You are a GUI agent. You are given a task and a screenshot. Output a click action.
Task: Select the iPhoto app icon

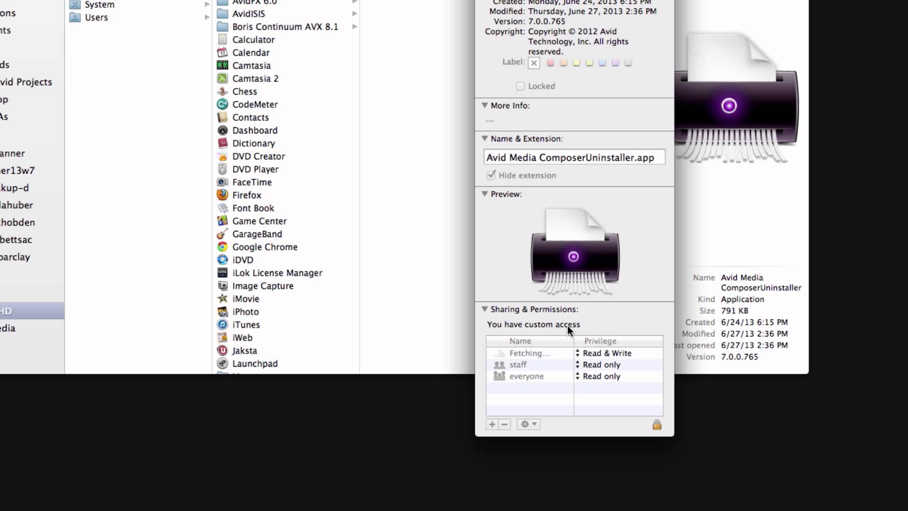tap(222, 311)
